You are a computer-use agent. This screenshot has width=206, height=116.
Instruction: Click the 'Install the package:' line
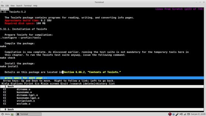point(20,63)
